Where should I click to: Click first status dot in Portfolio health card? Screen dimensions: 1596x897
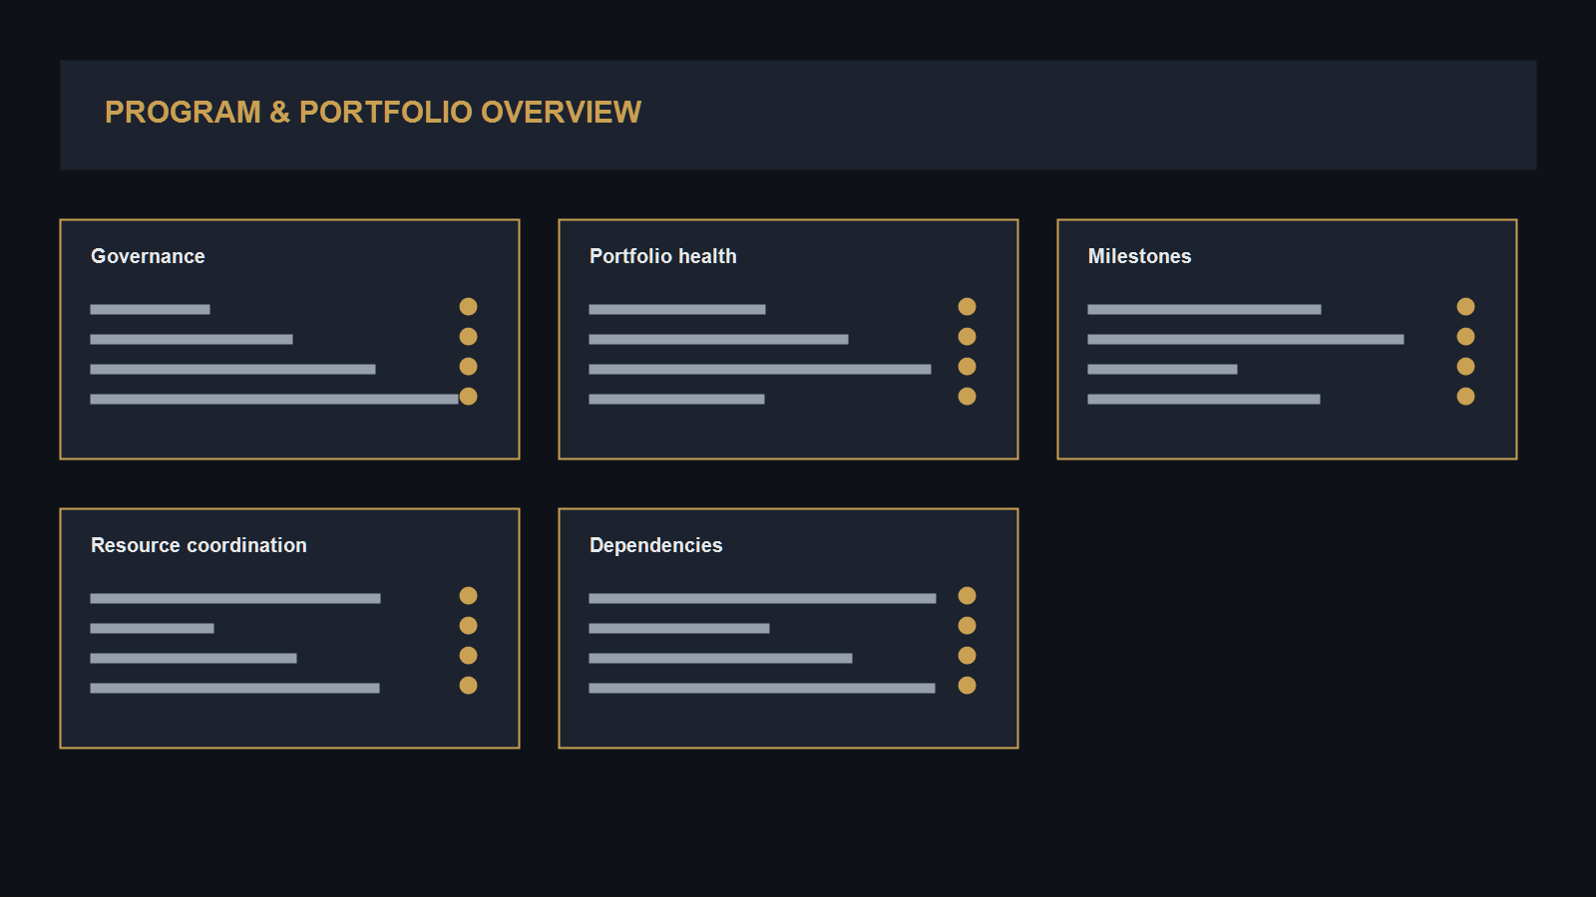tap(967, 307)
